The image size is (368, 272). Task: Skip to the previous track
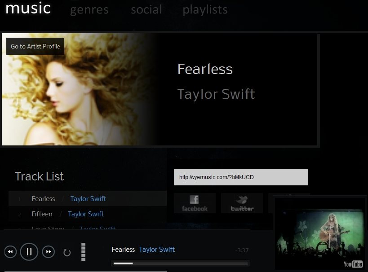pyautogui.click(x=11, y=252)
